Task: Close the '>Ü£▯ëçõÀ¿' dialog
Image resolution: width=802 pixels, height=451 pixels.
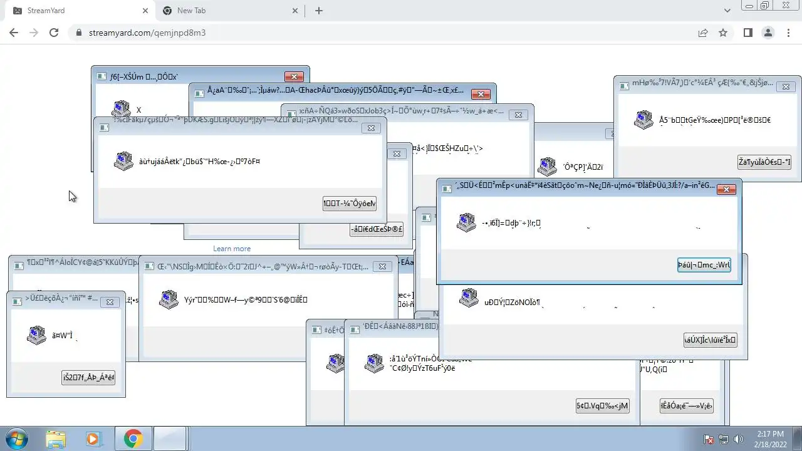Action: [110, 302]
